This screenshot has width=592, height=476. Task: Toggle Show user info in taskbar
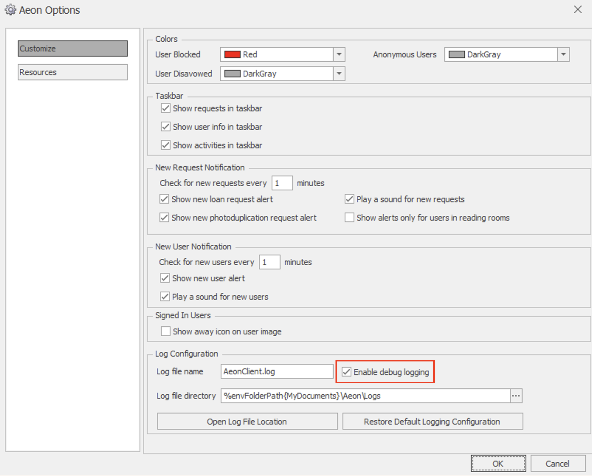click(165, 126)
